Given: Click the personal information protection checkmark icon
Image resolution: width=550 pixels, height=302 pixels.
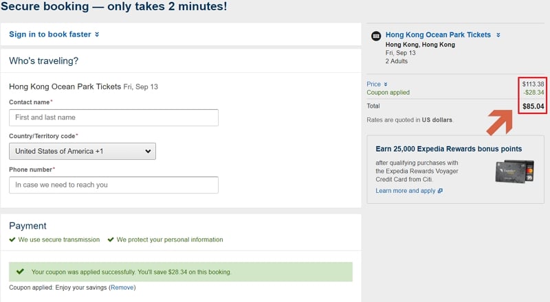Looking at the screenshot, I should [x=111, y=240].
